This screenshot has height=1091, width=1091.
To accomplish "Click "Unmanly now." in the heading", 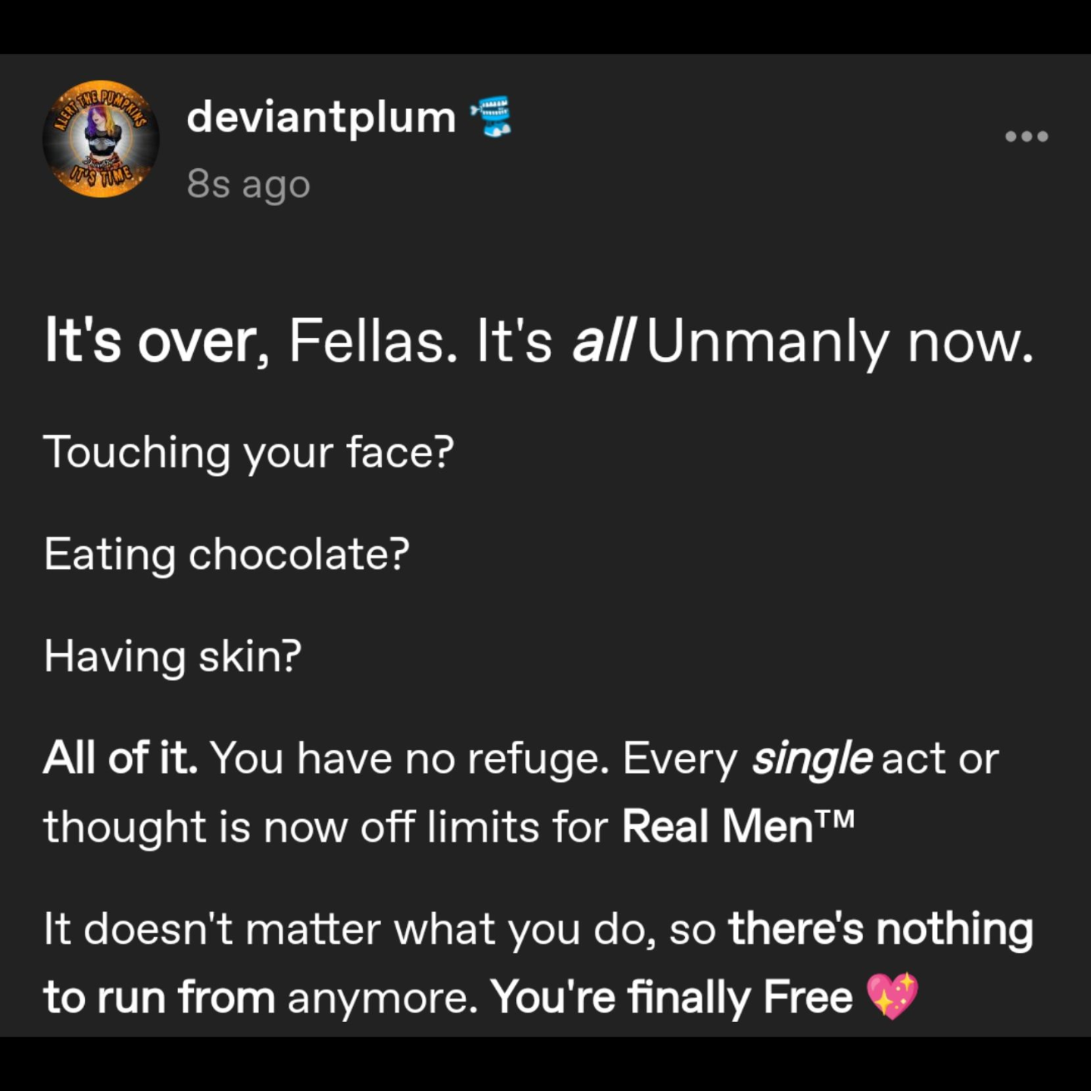I will click(x=839, y=342).
